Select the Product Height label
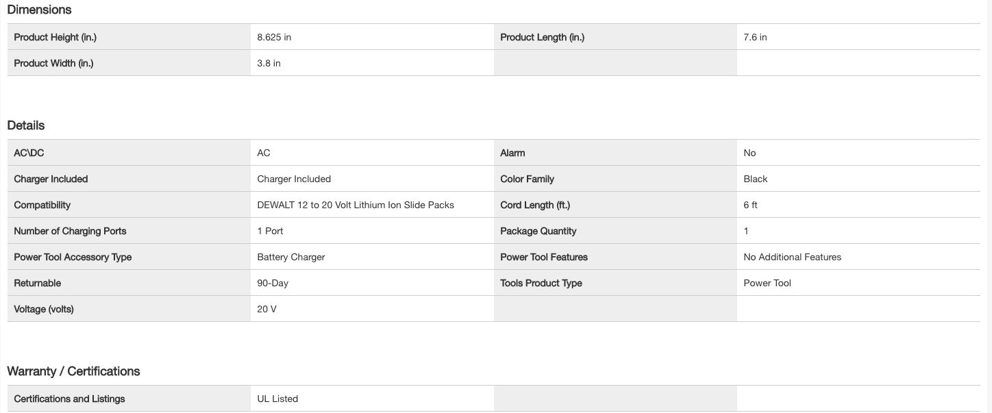992x413 pixels. point(55,37)
